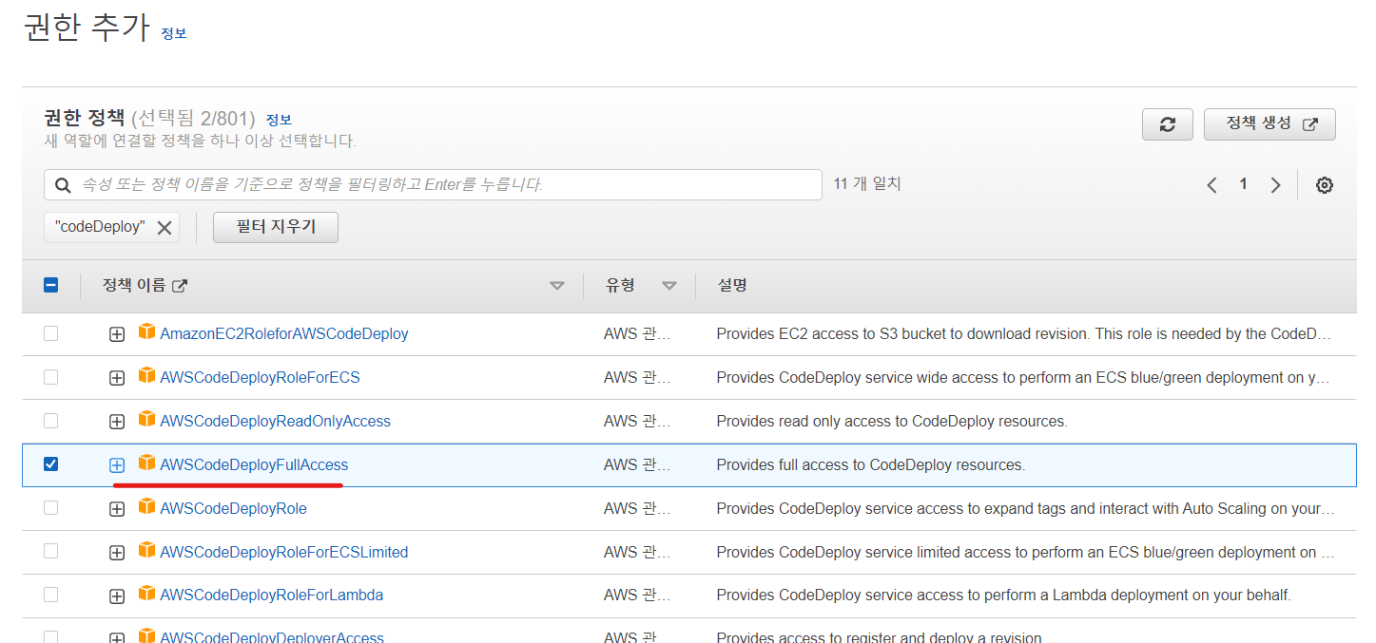1376x643 pixels.
Task: Open the AWSCodeDeployRoleForECS policy link
Action: coord(260,377)
